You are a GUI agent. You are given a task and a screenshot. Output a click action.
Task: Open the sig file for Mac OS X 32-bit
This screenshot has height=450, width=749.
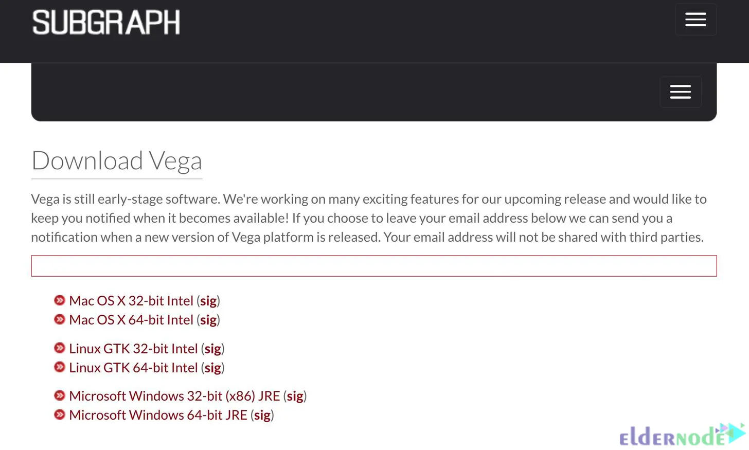pyautogui.click(x=208, y=300)
